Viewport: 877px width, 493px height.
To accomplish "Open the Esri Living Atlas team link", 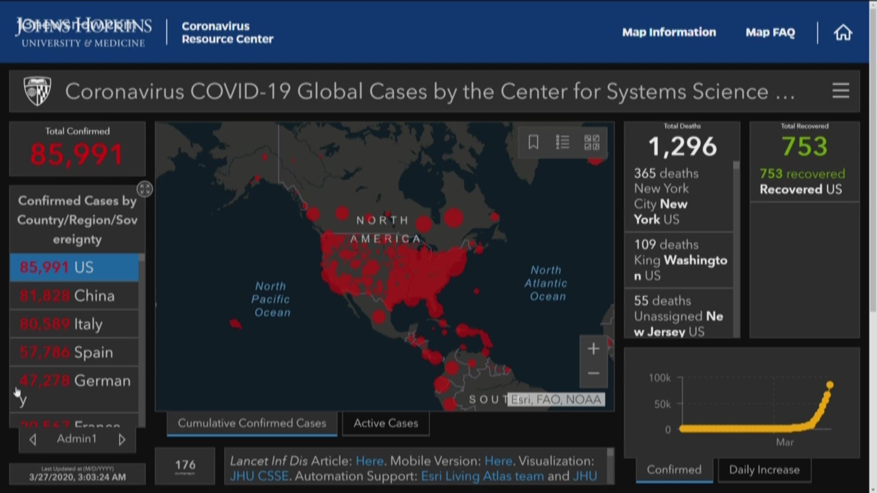I will coord(482,477).
